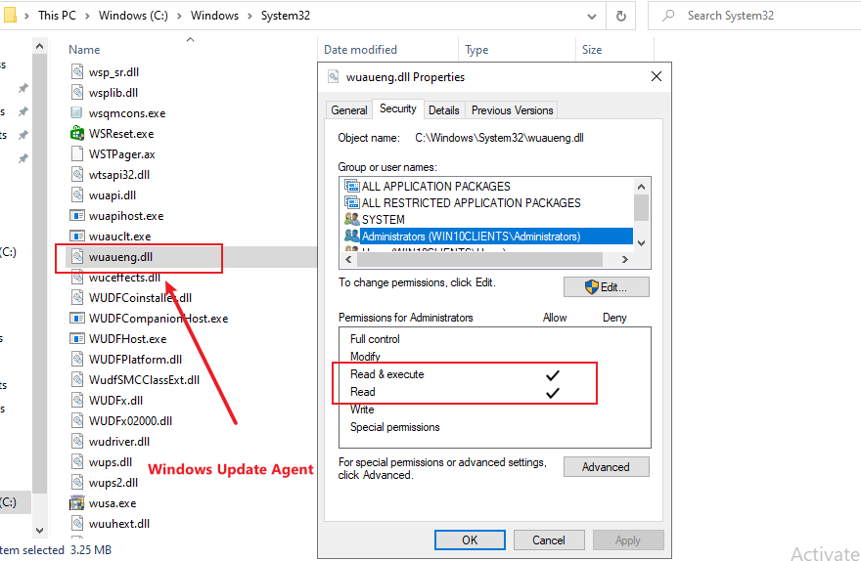The height and width of the screenshot is (561, 861).
Task: Switch to the General tab
Action: click(x=348, y=110)
